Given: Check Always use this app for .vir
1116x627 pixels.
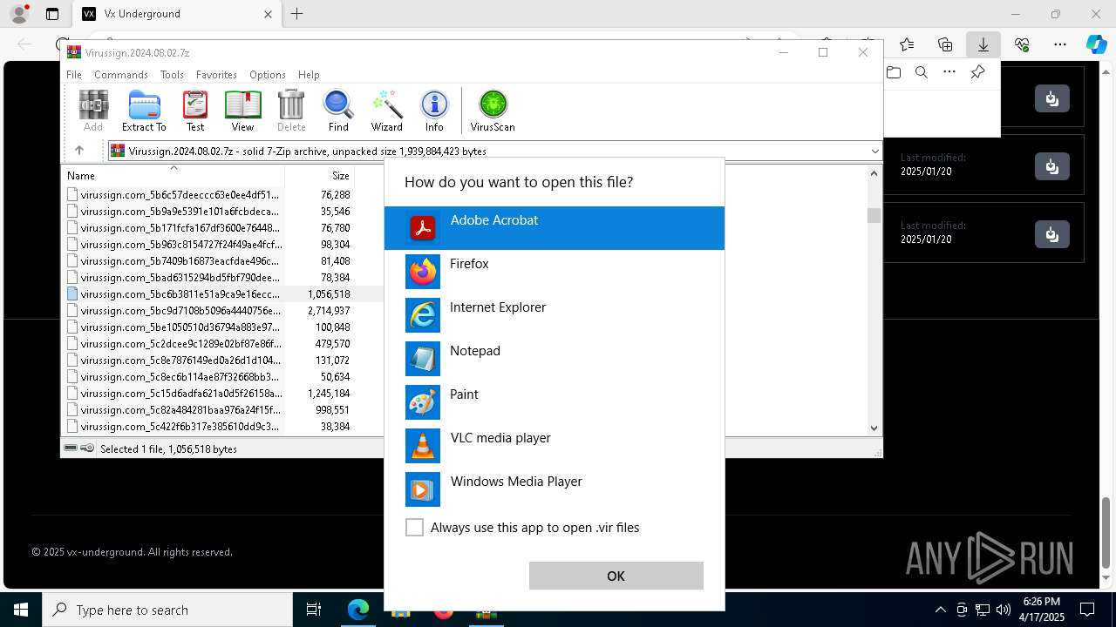Looking at the screenshot, I should click(415, 528).
